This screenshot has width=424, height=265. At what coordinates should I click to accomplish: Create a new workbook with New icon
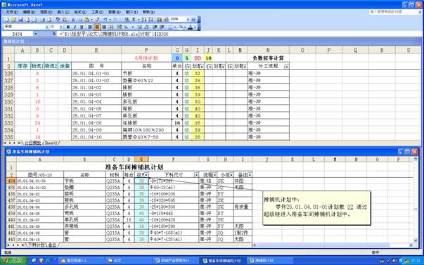click(x=7, y=20)
